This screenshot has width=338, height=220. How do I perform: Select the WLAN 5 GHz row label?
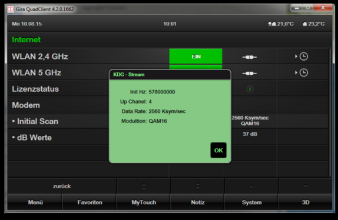point(37,73)
